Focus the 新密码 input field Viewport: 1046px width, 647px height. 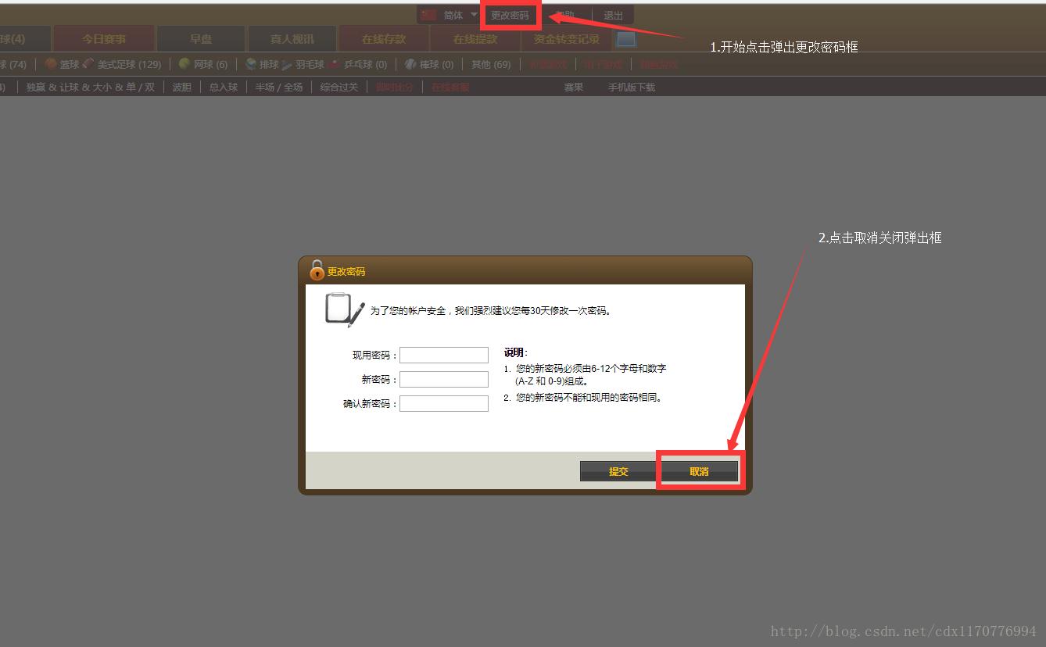444,379
